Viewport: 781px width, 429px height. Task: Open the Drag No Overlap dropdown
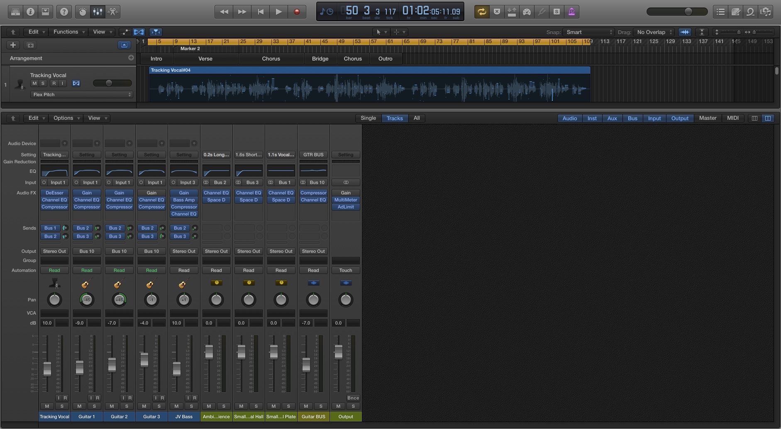(x=654, y=32)
